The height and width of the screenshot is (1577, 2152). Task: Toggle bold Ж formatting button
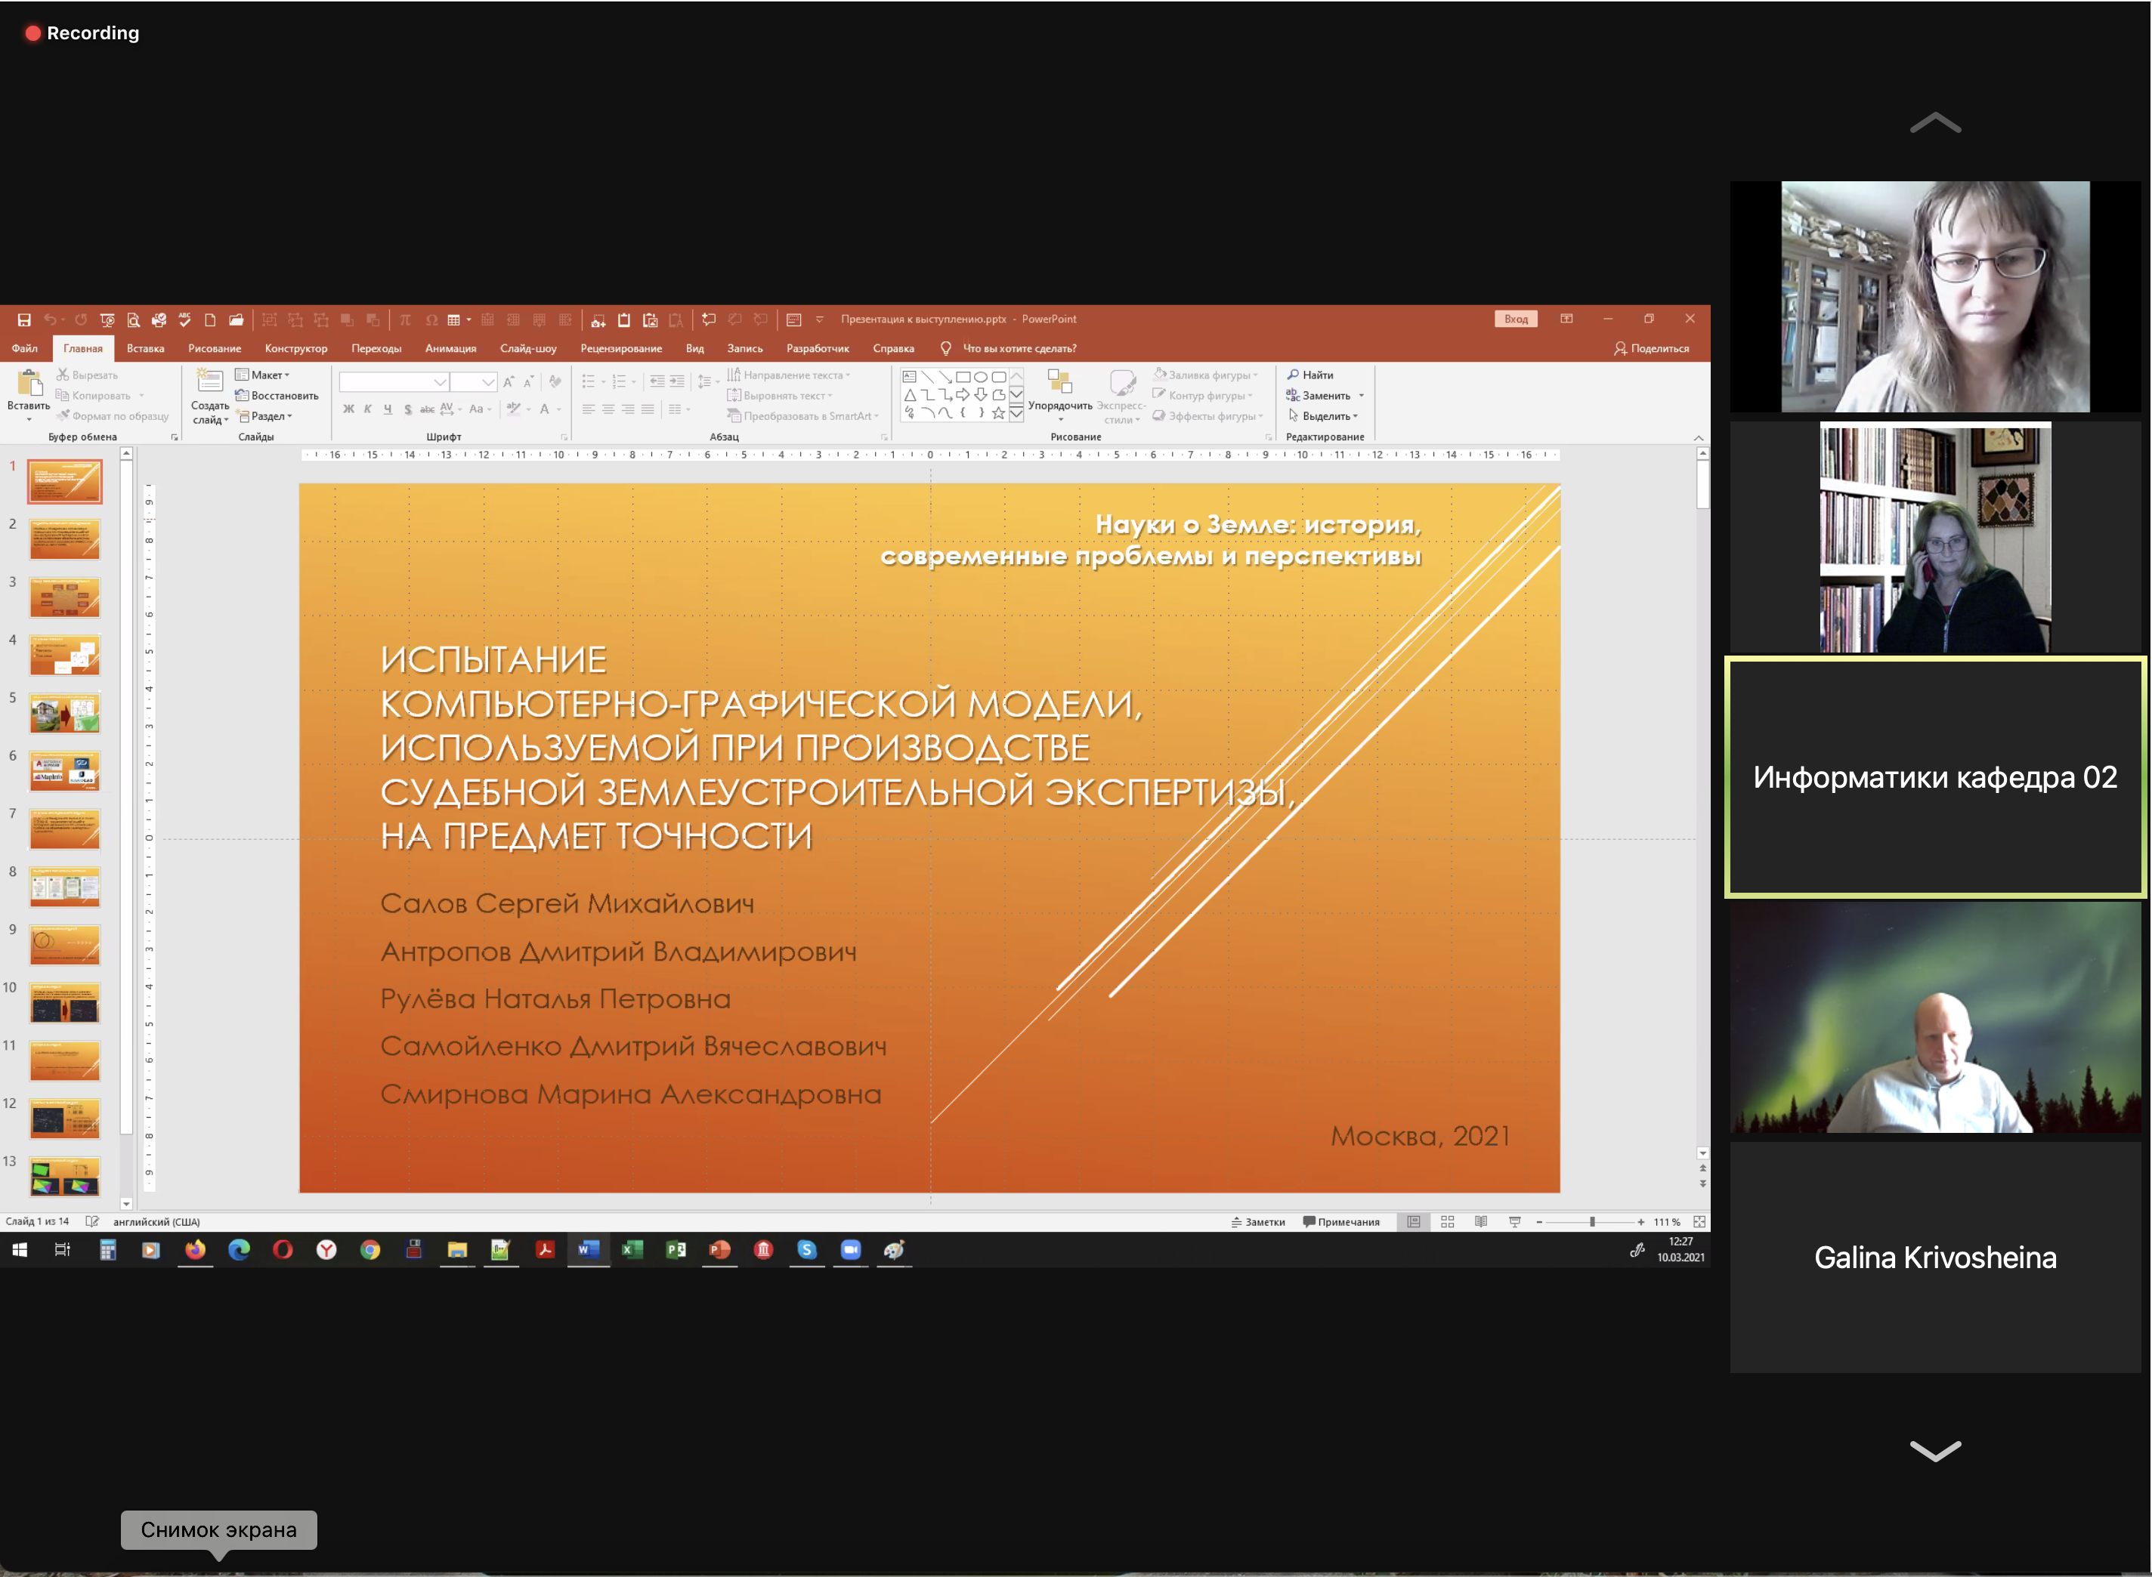[x=348, y=409]
